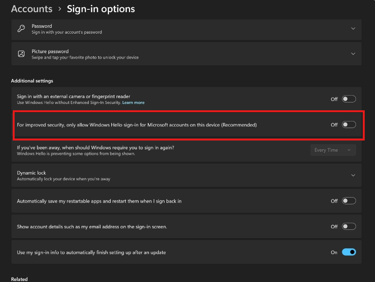Viewport: 375px width, 282px height.
Task: Click Sign-in options breadcrumb title
Action: tap(101, 9)
